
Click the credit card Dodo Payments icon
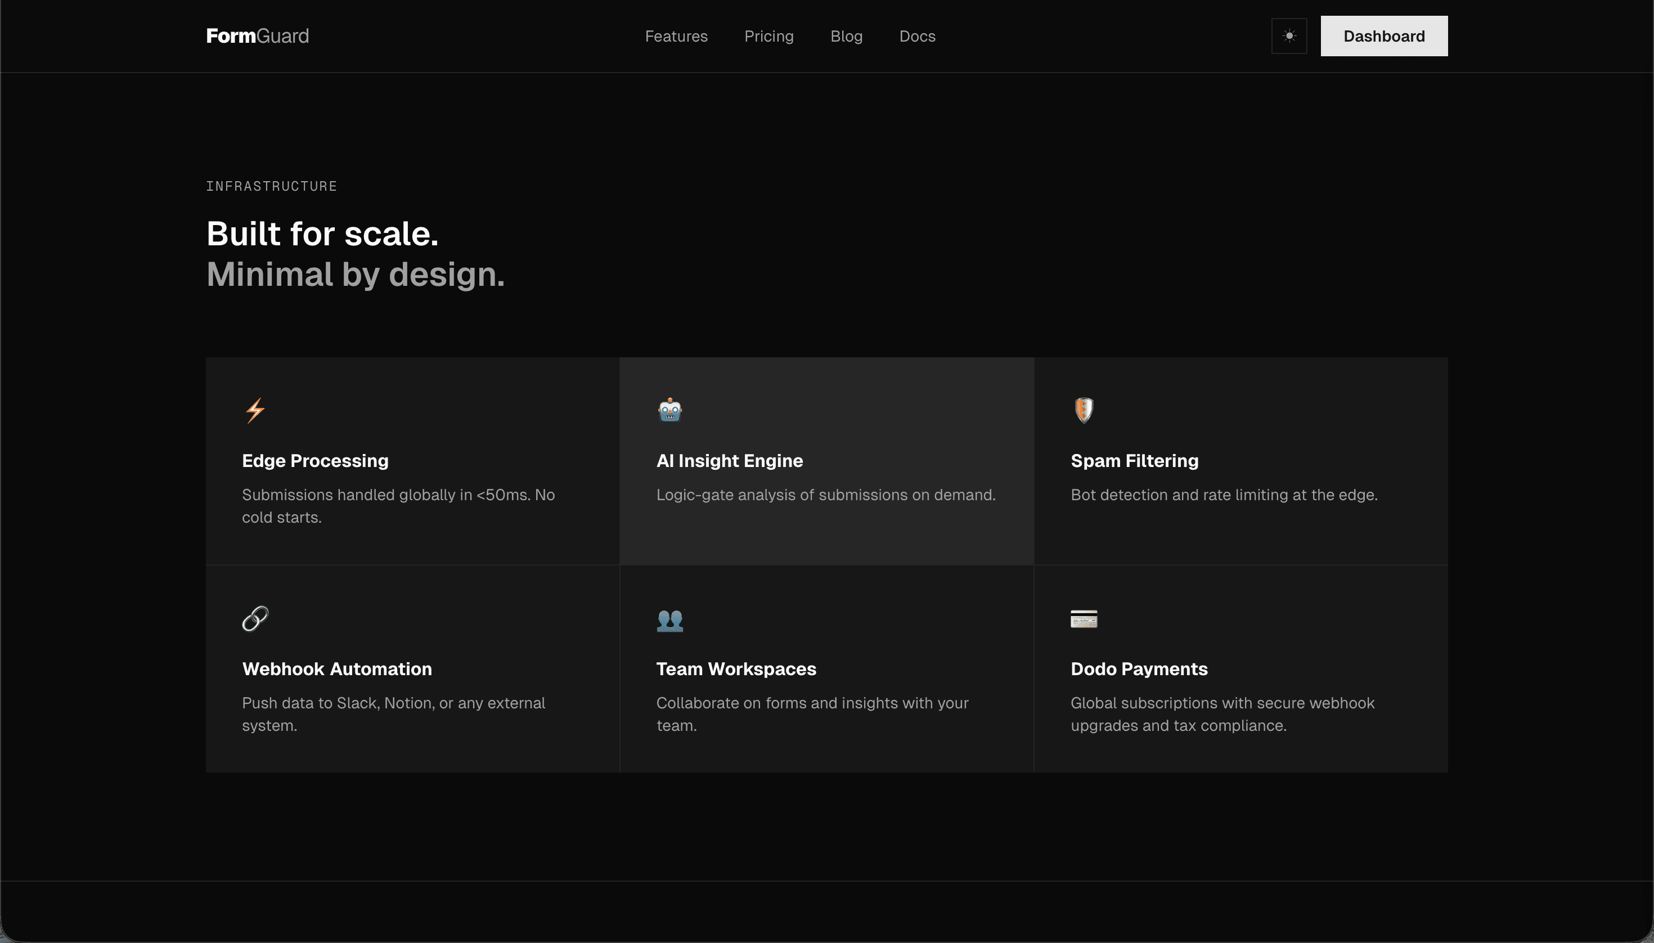(x=1083, y=618)
